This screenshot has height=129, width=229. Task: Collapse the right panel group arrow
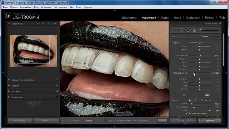coord(226,72)
